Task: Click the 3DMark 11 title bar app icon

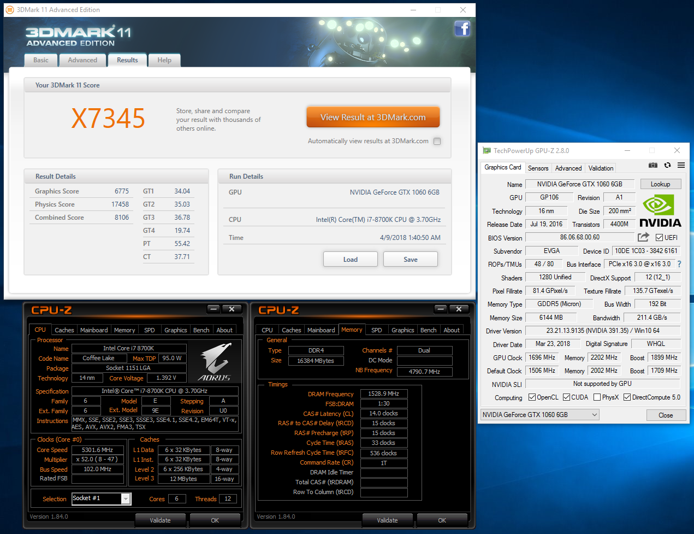Action: [x=10, y=10]
